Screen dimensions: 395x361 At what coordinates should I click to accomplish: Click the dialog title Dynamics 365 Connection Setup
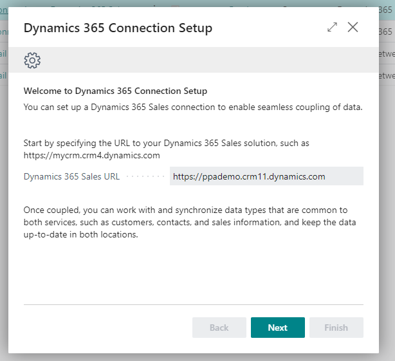click(118, 28)
